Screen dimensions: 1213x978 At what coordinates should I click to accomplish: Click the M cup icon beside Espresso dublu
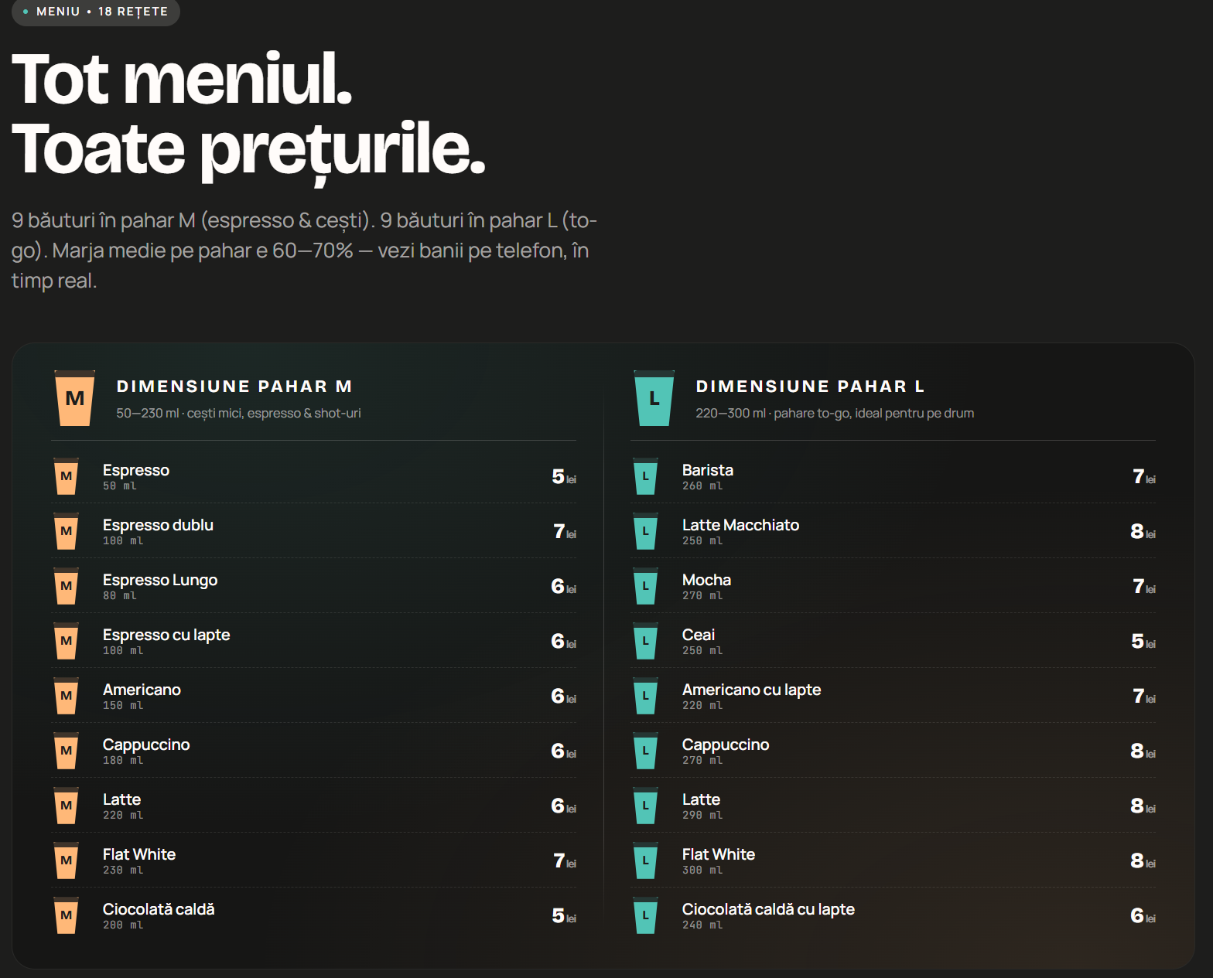67,531
